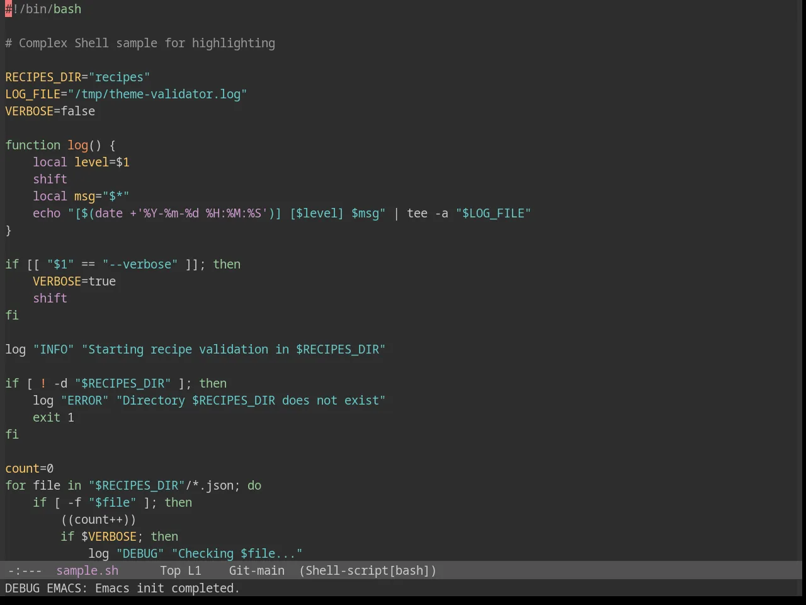Click the exit 1 statement

point(54,417)
